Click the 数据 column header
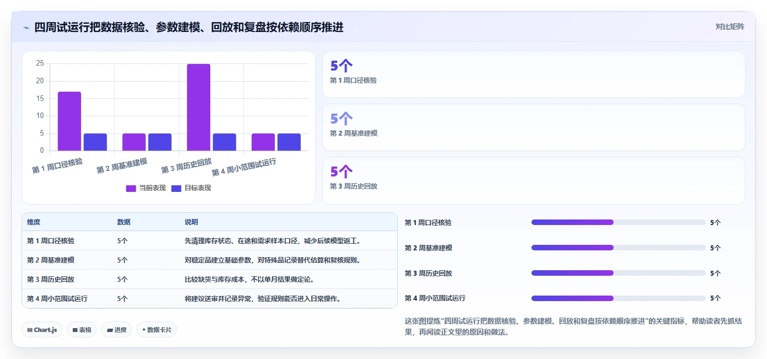 pos(124,222)
